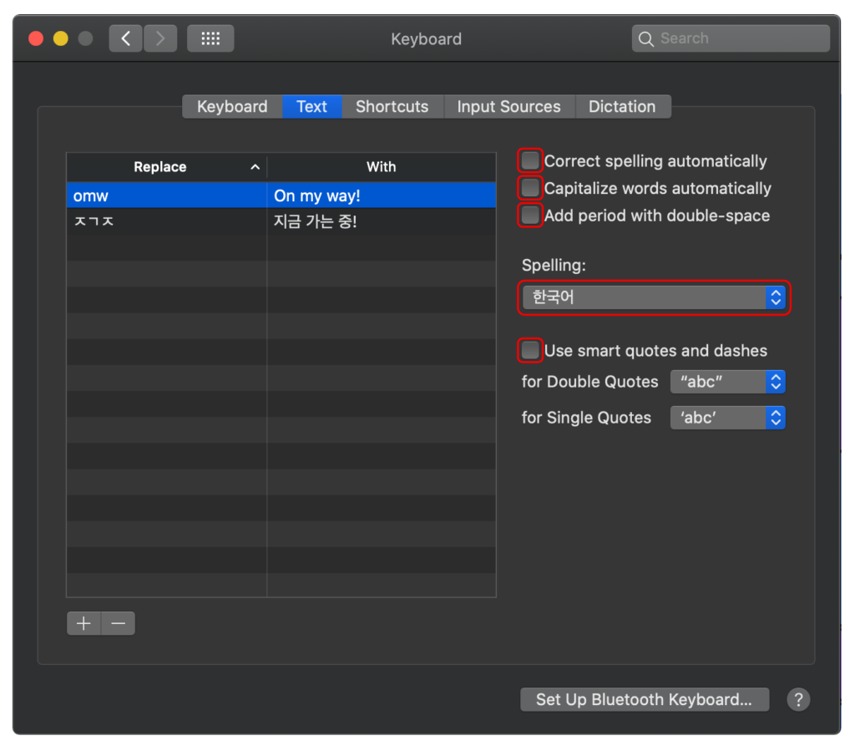Click the yellow minimize window button
The width and height of the screenshot is (855, 751).
click(x=60, y=38)
